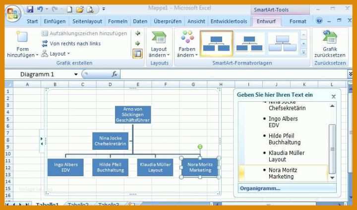Screen dimensions: 357x210
Task: Create a new document from quick access
Action: click(x=69, y=9)
